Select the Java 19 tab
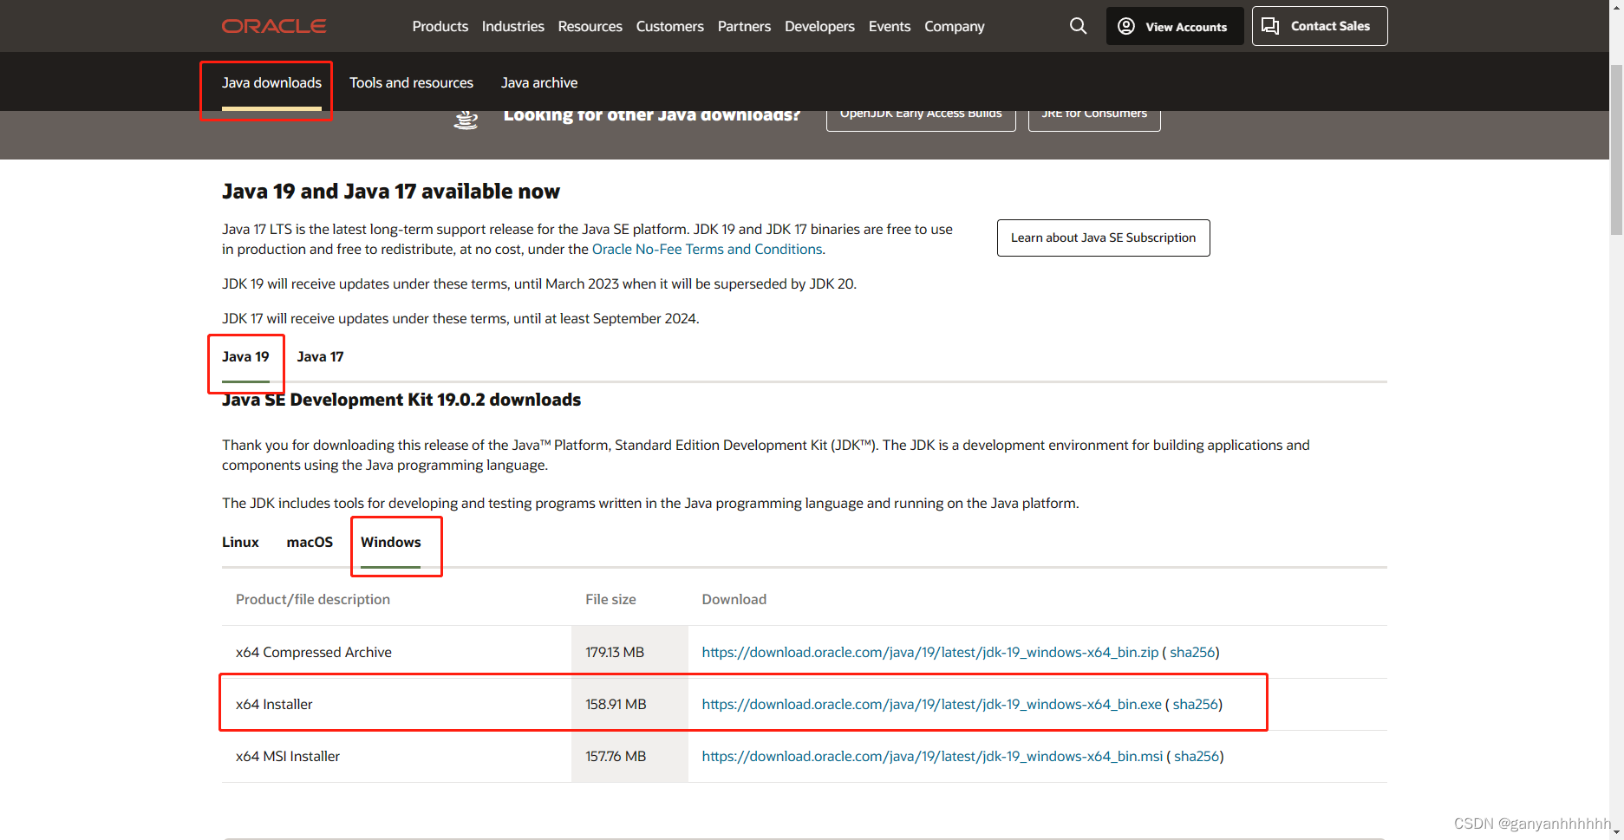 point(246,357)
